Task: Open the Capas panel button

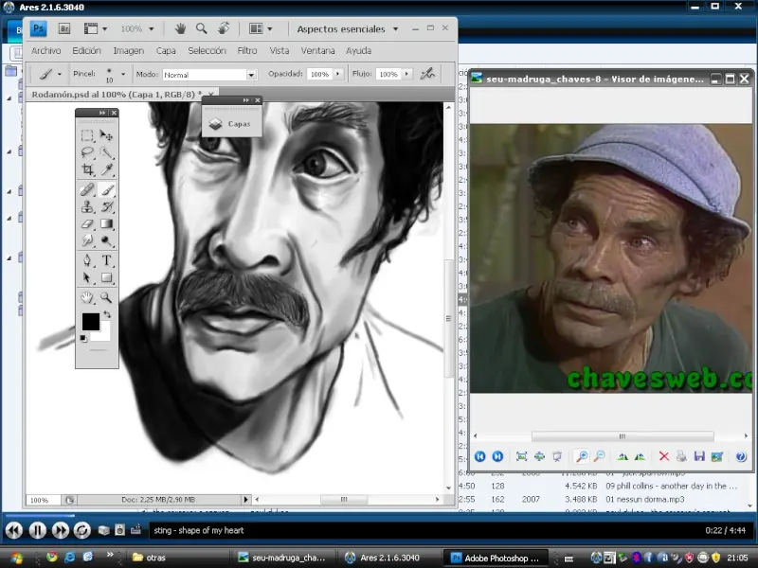Action: [x=232, y=123]
